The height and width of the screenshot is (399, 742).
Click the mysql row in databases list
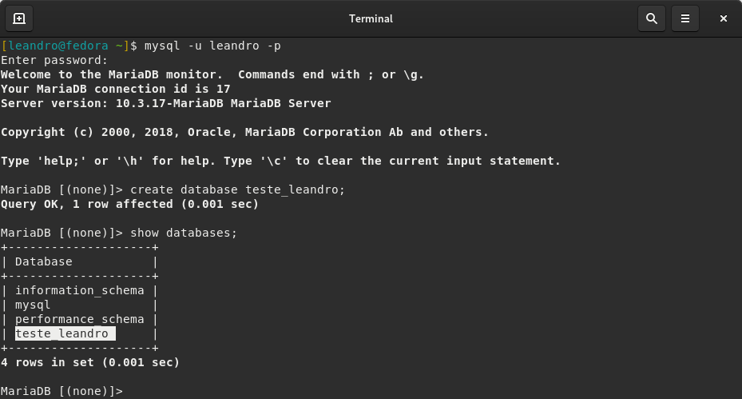(33, 305)
